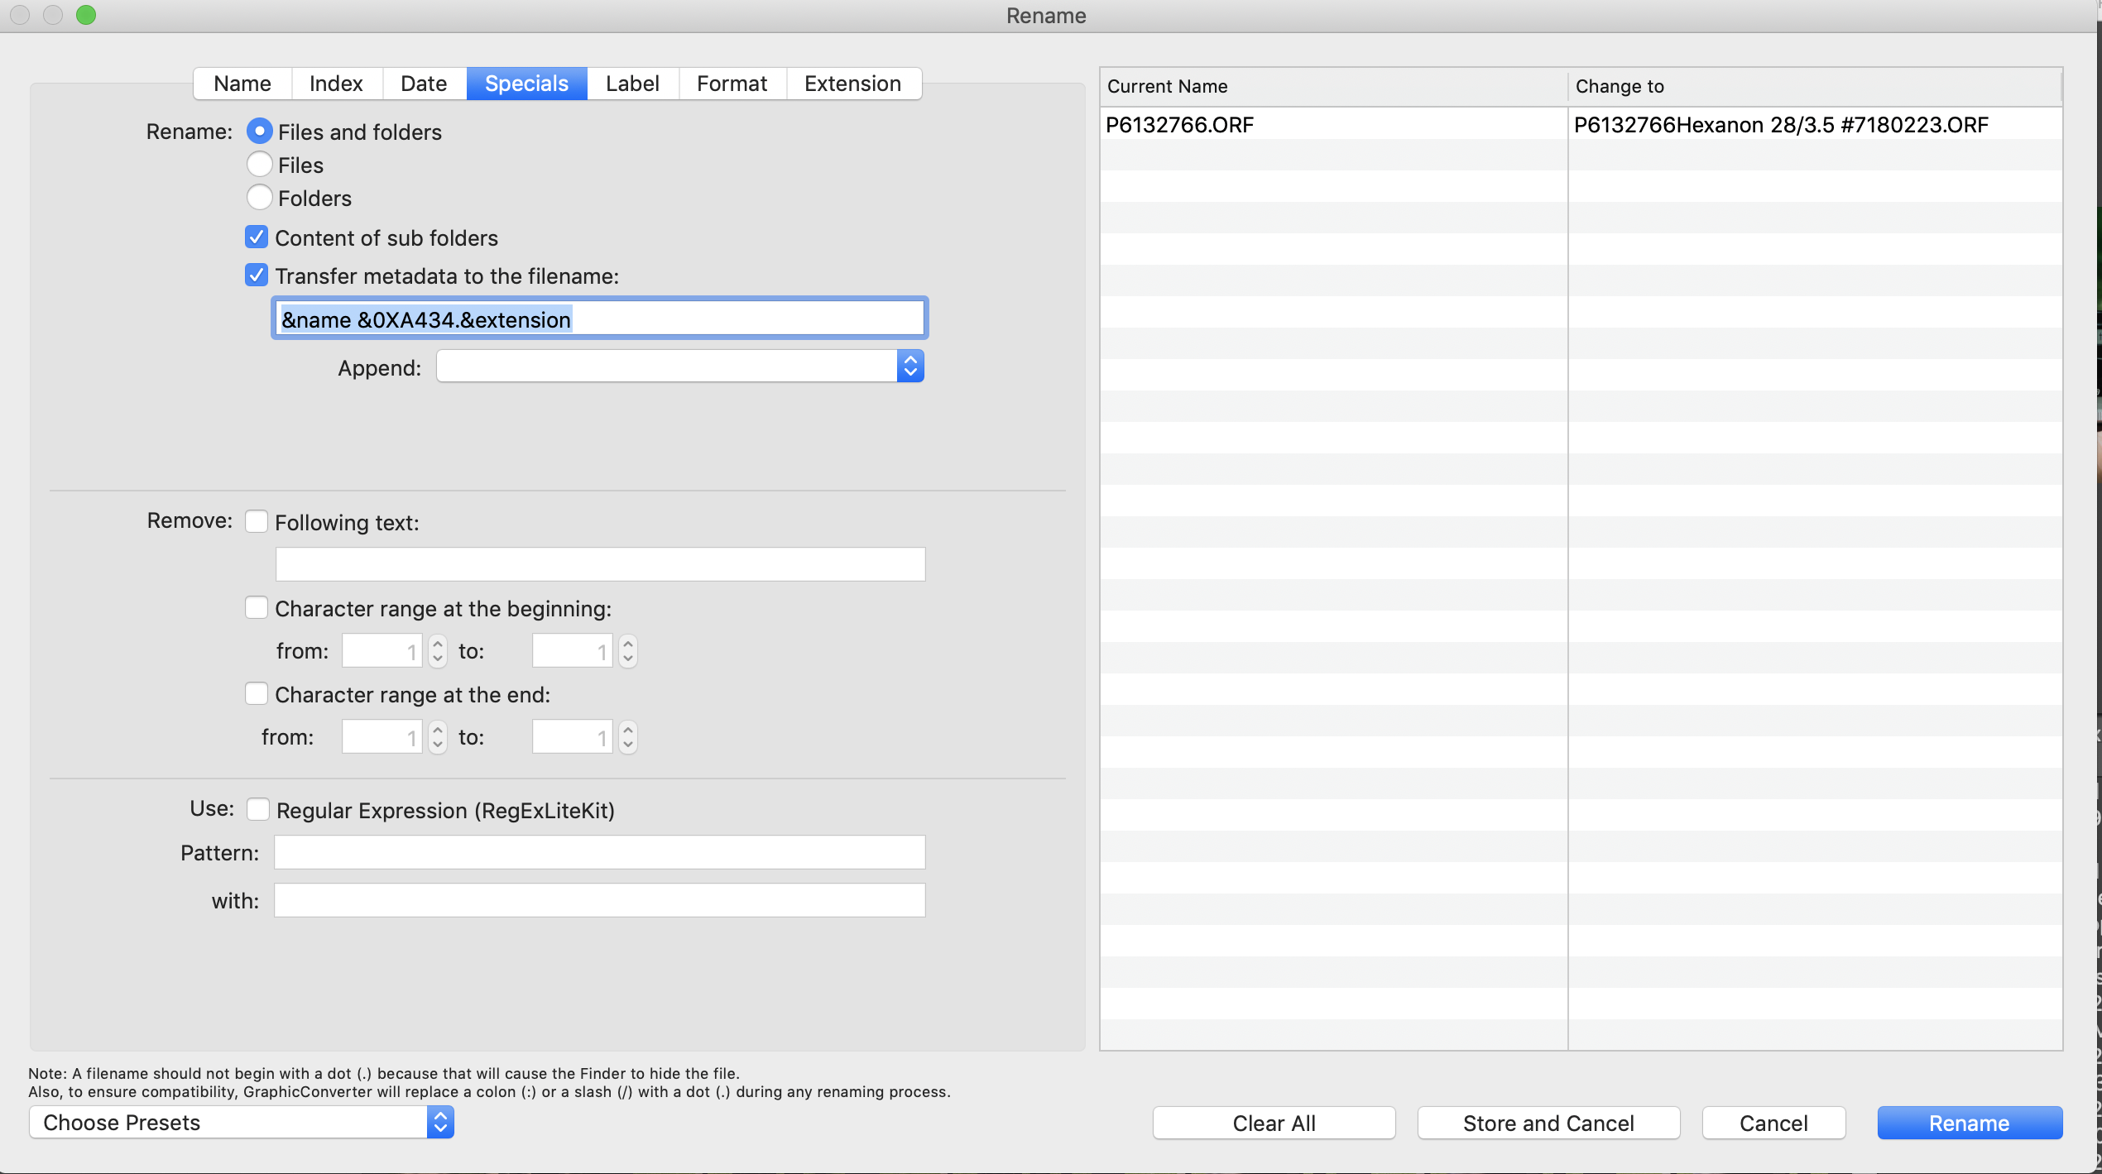Click the Name tab

tap(241, 82)
